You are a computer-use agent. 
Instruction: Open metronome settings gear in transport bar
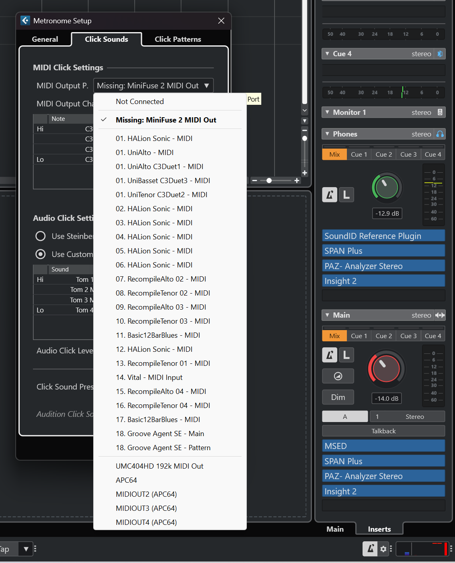click(383, 549)
